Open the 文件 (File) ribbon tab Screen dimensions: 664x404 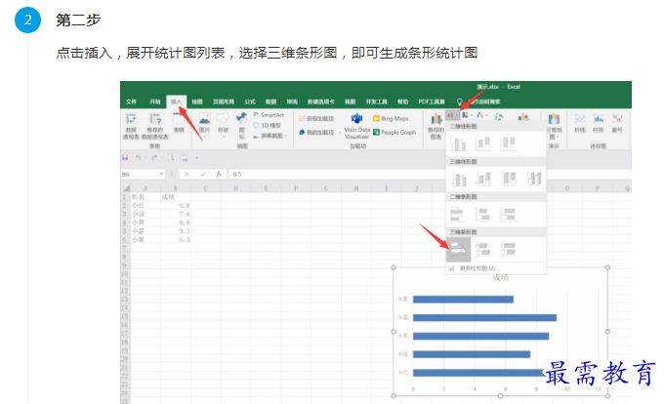[131, 101]
